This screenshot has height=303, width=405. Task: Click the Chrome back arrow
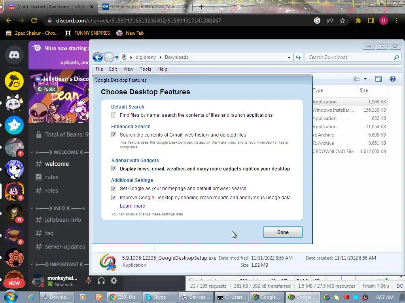9,21
